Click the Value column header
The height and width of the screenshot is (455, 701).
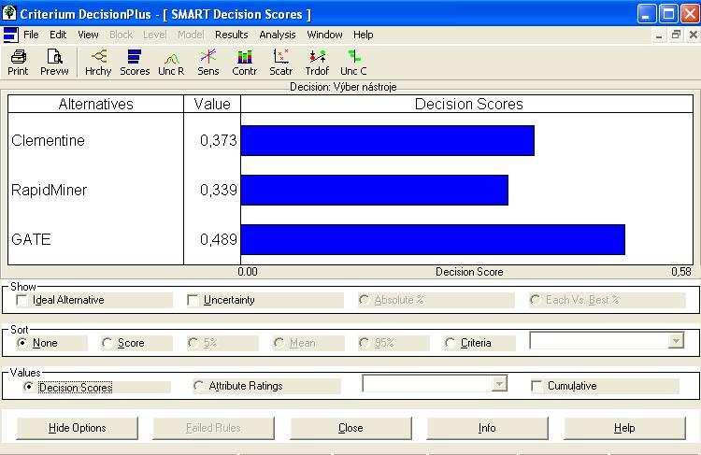click(x=212, y=104)
